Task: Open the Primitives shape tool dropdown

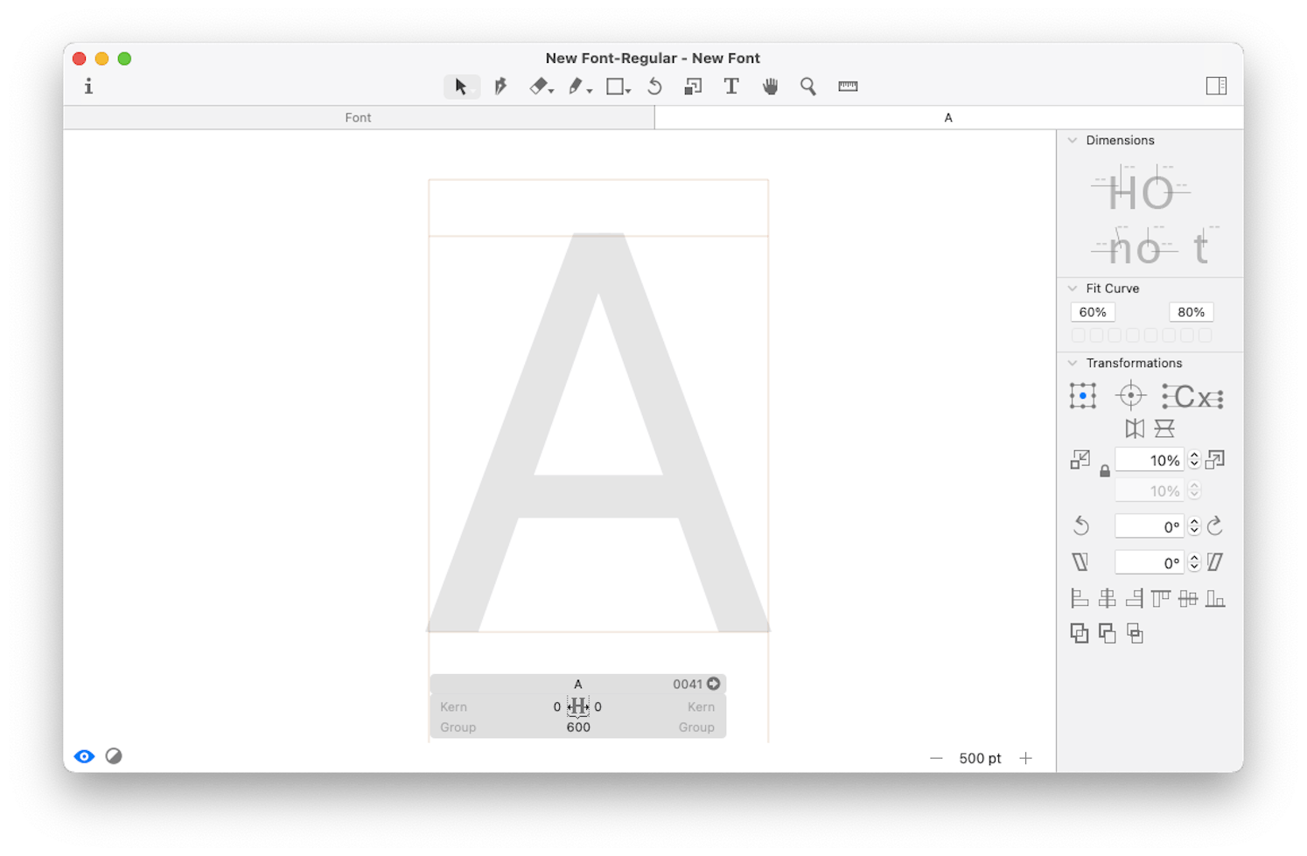Action: [628, 90]
